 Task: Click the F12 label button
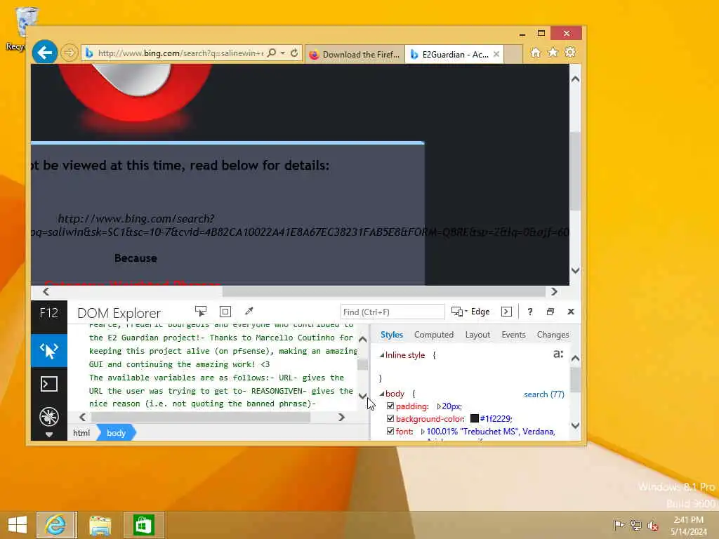49,313
